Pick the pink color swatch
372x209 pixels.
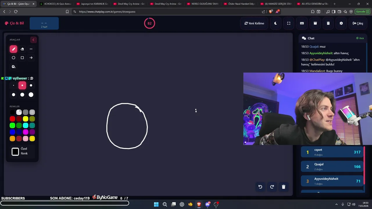(26, 139)
